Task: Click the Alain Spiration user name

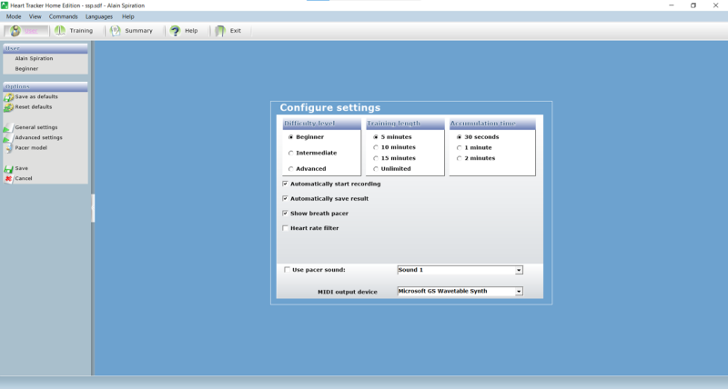Action: tap(34, 58)
